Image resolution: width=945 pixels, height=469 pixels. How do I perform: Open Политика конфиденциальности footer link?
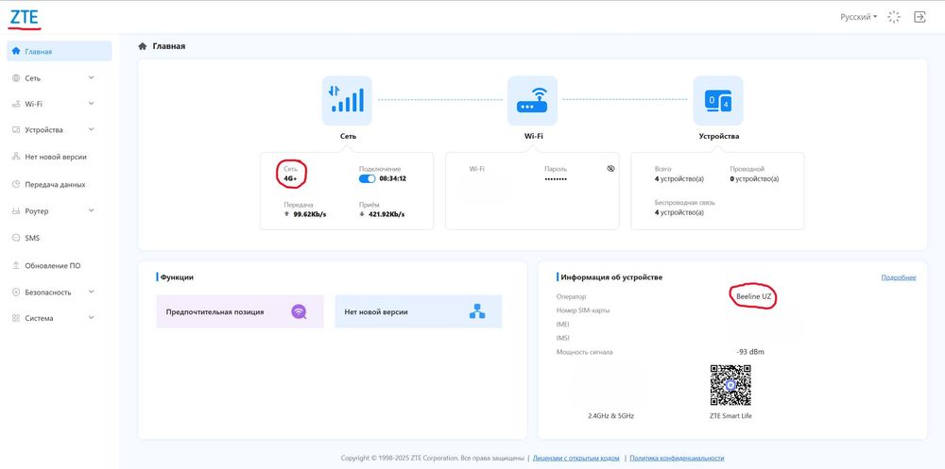click(x=677, y=459)
